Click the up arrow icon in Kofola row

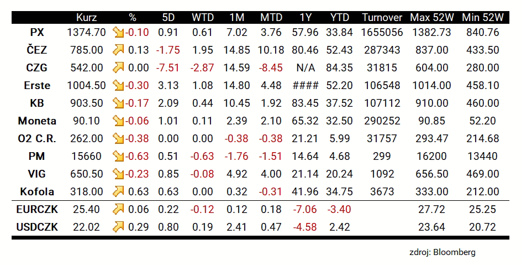pyautogui.click(x=118, y=191)
